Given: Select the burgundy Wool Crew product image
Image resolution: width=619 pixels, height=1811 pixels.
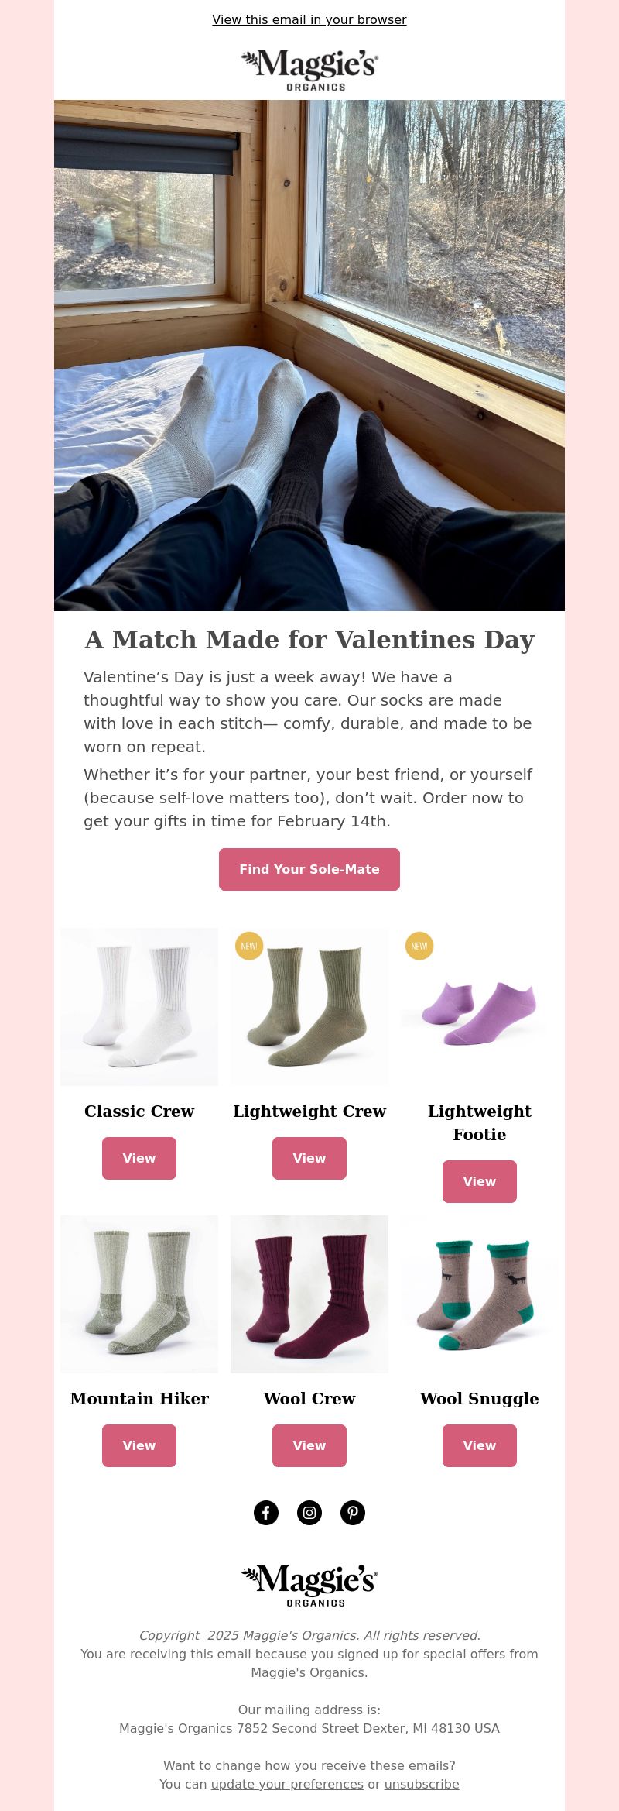Looking at the screenshot, I should pos(309,1294).
